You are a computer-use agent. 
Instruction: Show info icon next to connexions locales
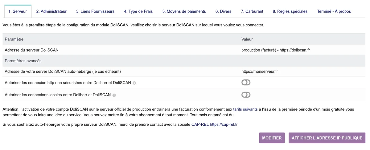click(114, 95)
